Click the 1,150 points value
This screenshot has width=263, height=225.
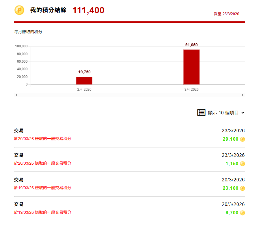click(232, 163)
